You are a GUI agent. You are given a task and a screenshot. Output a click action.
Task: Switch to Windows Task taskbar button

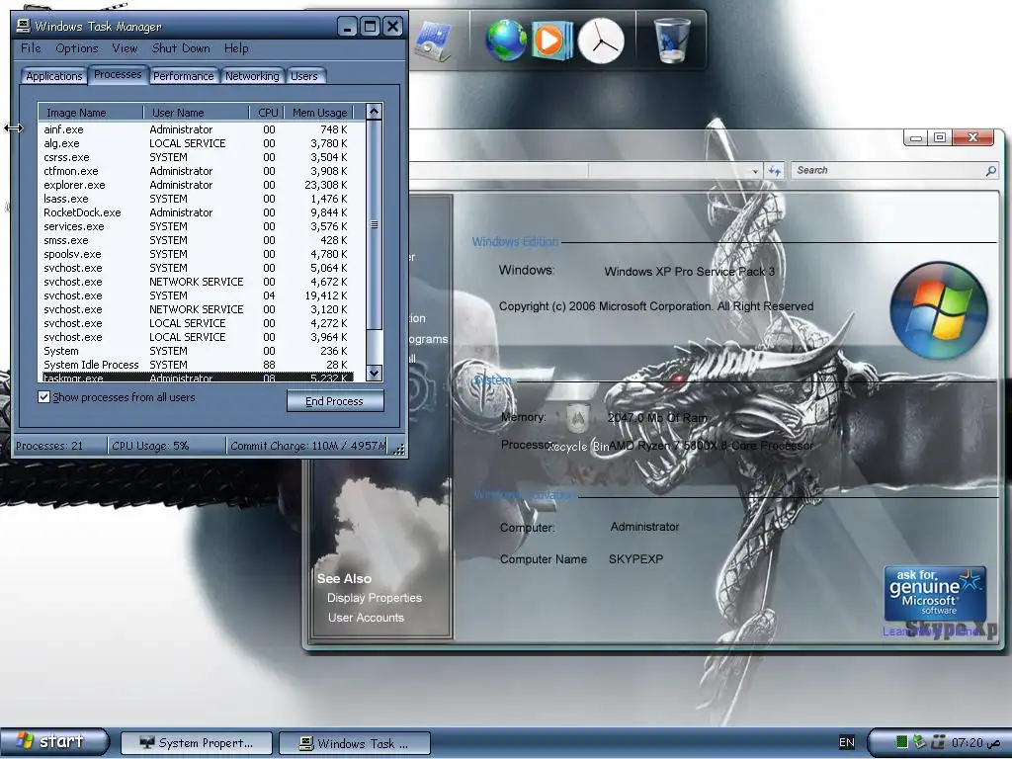coord(355,743)
